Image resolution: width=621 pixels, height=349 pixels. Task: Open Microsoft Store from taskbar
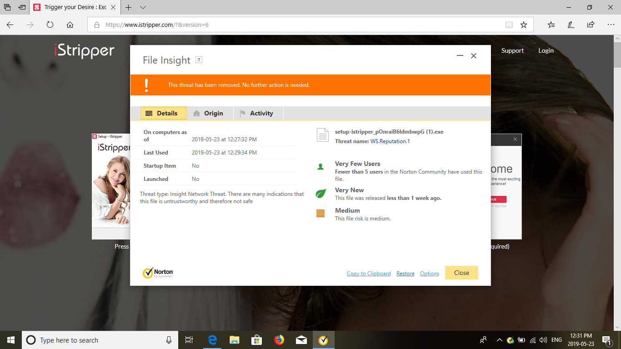(x=256, y=340)
